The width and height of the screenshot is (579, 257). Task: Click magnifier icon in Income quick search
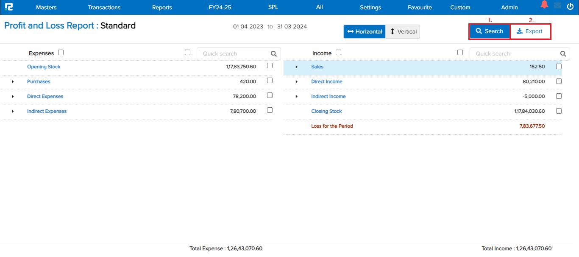[x=563, y=54]
